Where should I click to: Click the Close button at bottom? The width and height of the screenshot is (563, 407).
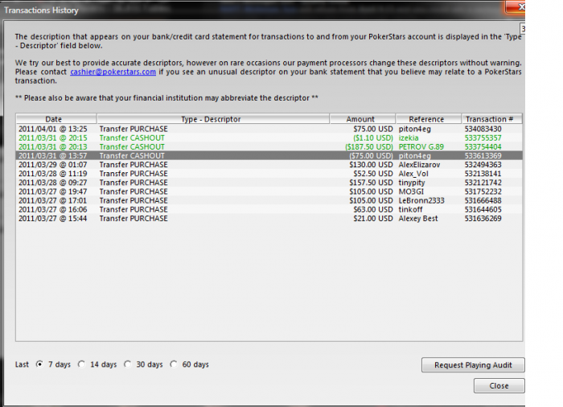click(x=499, y=386)
